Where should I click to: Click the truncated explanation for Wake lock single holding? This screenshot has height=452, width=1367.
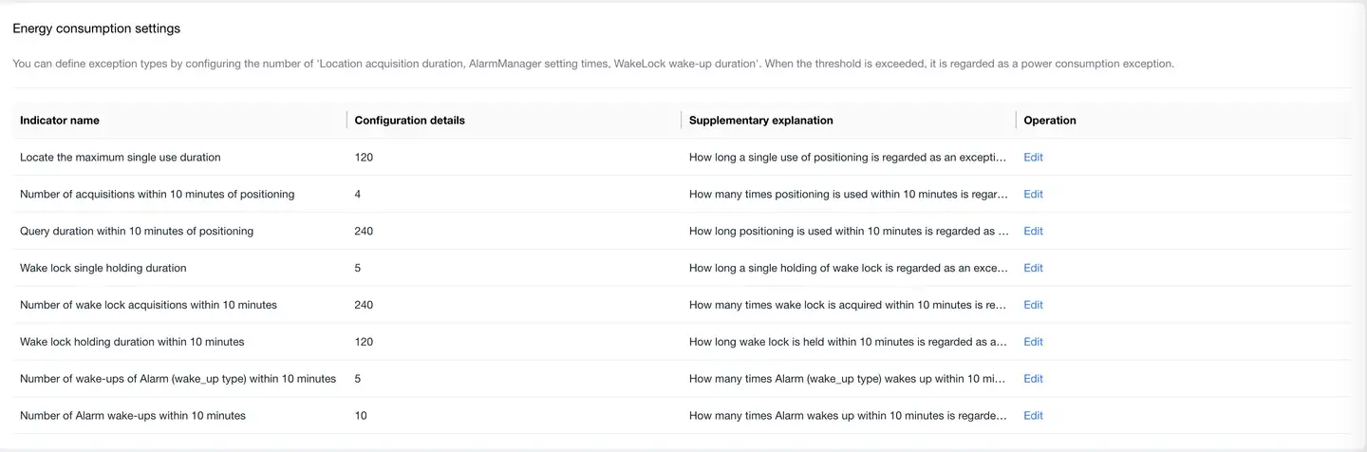[848, 269]
